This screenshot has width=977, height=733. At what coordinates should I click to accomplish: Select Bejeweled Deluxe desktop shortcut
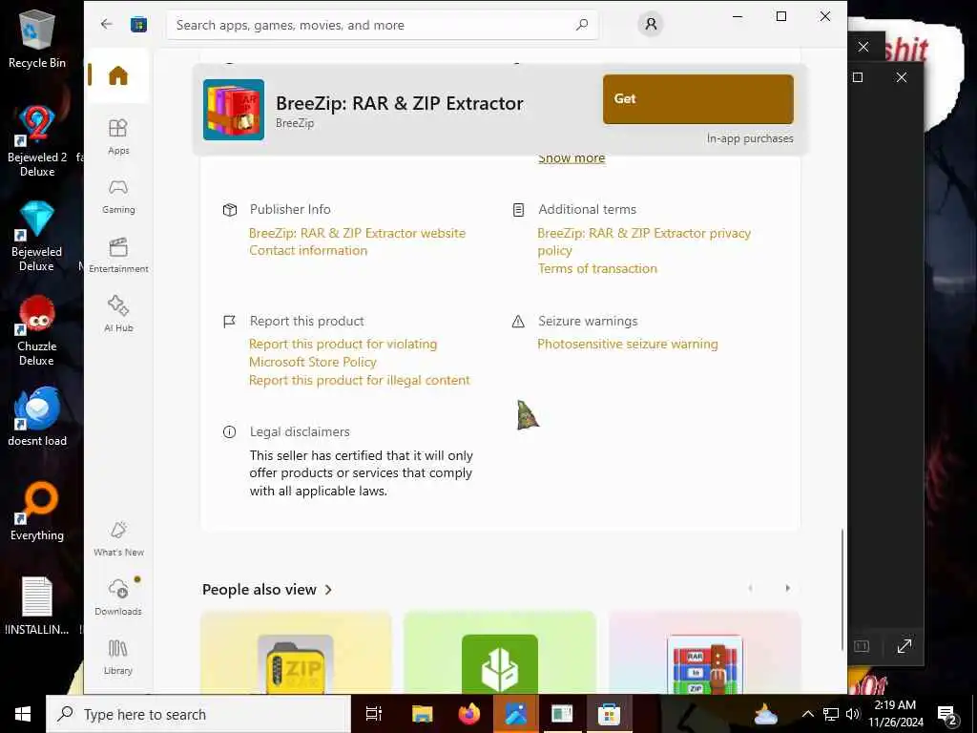pyautogui.click(x=37, y=237)
